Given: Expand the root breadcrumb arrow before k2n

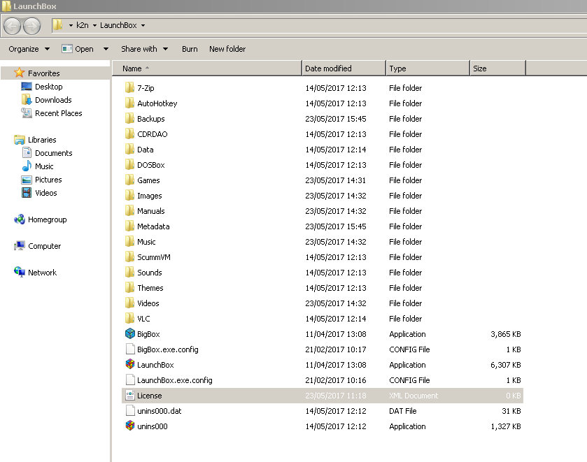Looking at the screenshot, I should (x=71, y=25).
